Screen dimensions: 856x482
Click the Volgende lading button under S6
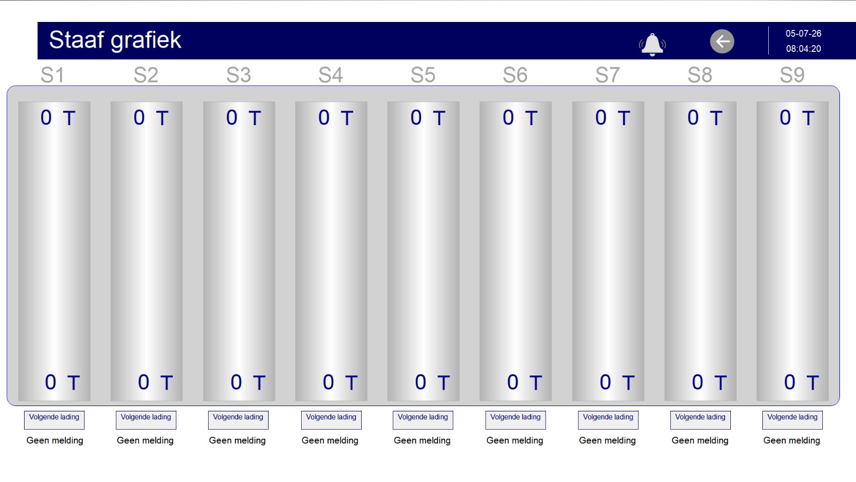click(x=516, y=420)
